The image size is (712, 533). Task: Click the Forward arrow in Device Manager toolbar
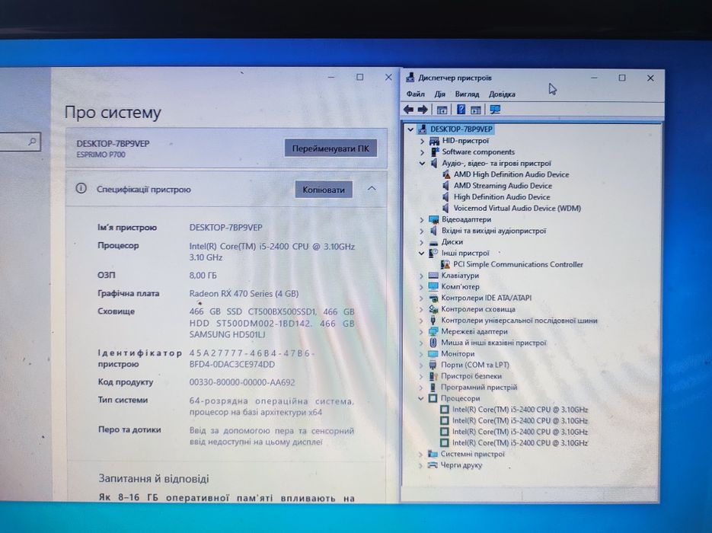pyautogui.click(x=423, y=110)
